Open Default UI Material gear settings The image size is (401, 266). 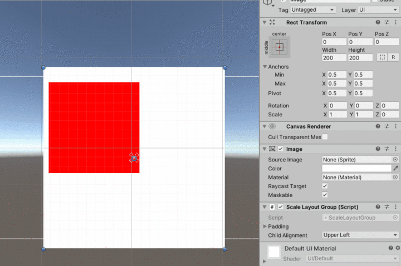coord(398,248)
